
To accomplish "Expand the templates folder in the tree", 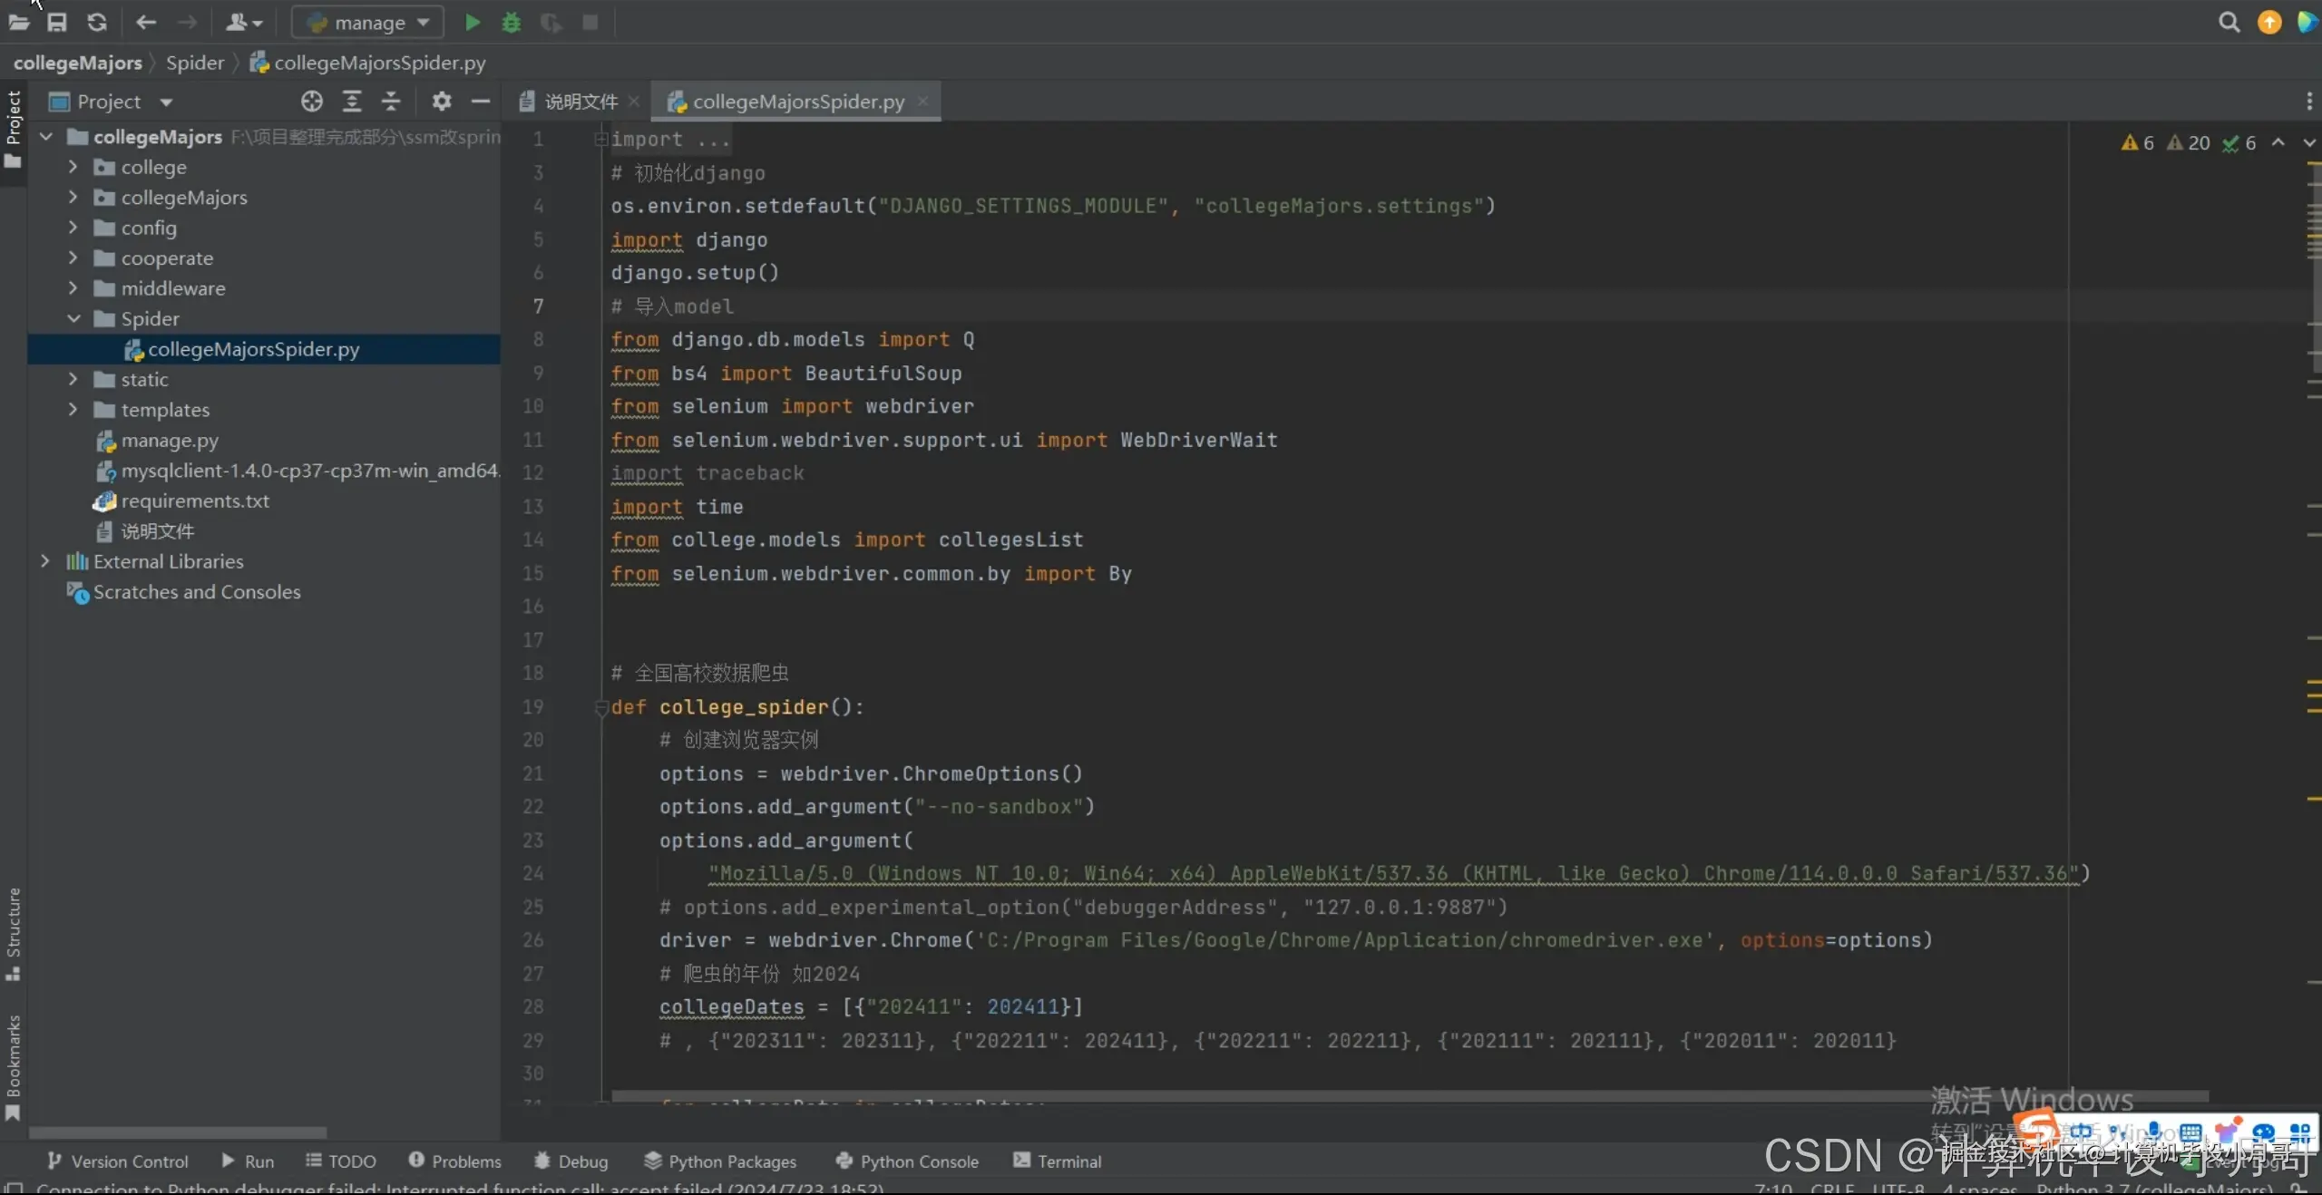I will [73, 410].
